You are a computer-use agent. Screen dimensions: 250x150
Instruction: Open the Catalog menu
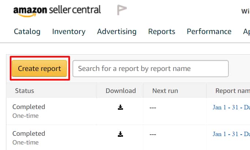click(x=27, y=31)
